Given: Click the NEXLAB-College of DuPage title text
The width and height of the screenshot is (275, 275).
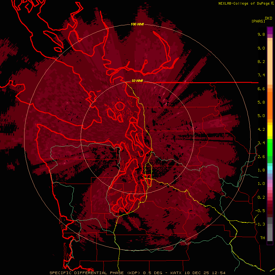Looking at the screenshot, I should (245, 3).
